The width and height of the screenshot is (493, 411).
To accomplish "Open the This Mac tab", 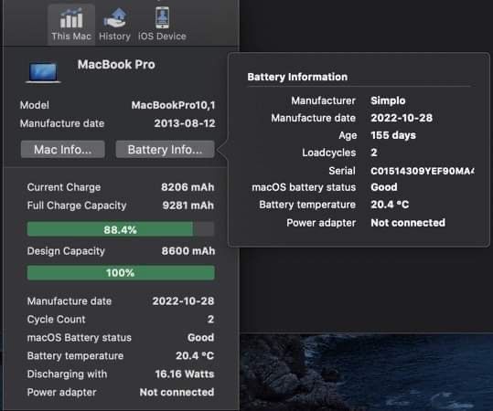I will (x=71, y=25).
